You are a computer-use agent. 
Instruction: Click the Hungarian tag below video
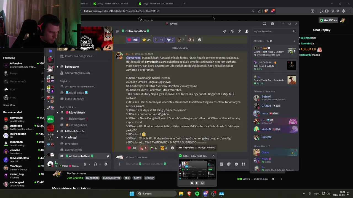coord(92,178)
